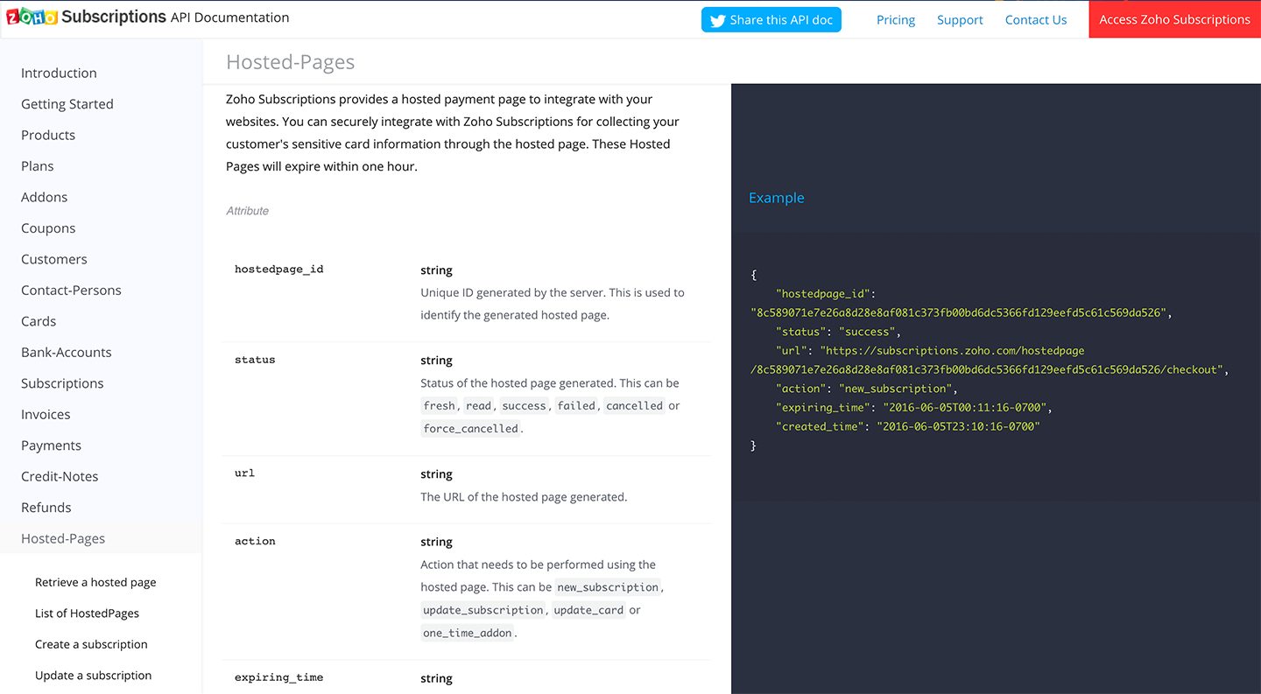The image size is (1261, 694).
Task: Open the Pricing page link
Action: click(x=895, y=19)
